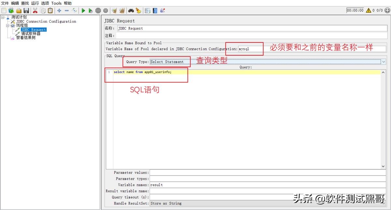Open the Function Helper dialog icon
This screenshot has width=391, height=210.
[147, 10]
